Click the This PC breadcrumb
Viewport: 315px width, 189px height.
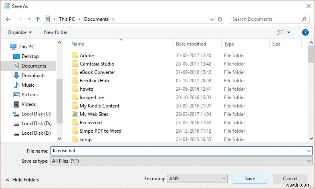click(67, 19)
